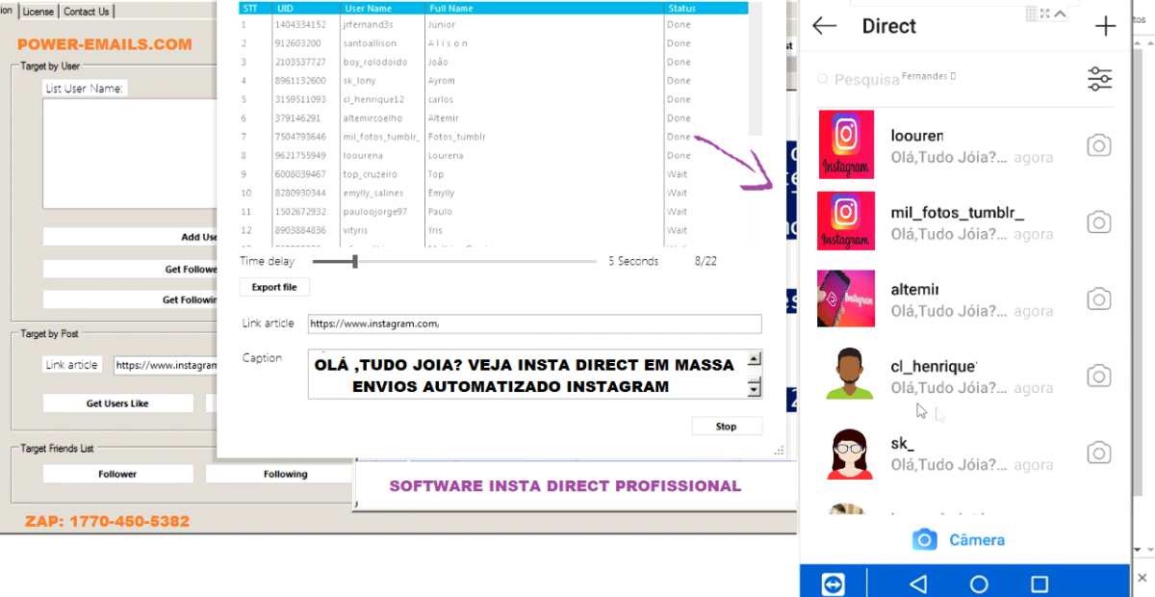Collapse the toolbar with the upward chevron
This screenshot has height=597, width=1155.
[x=1060, y=13]
